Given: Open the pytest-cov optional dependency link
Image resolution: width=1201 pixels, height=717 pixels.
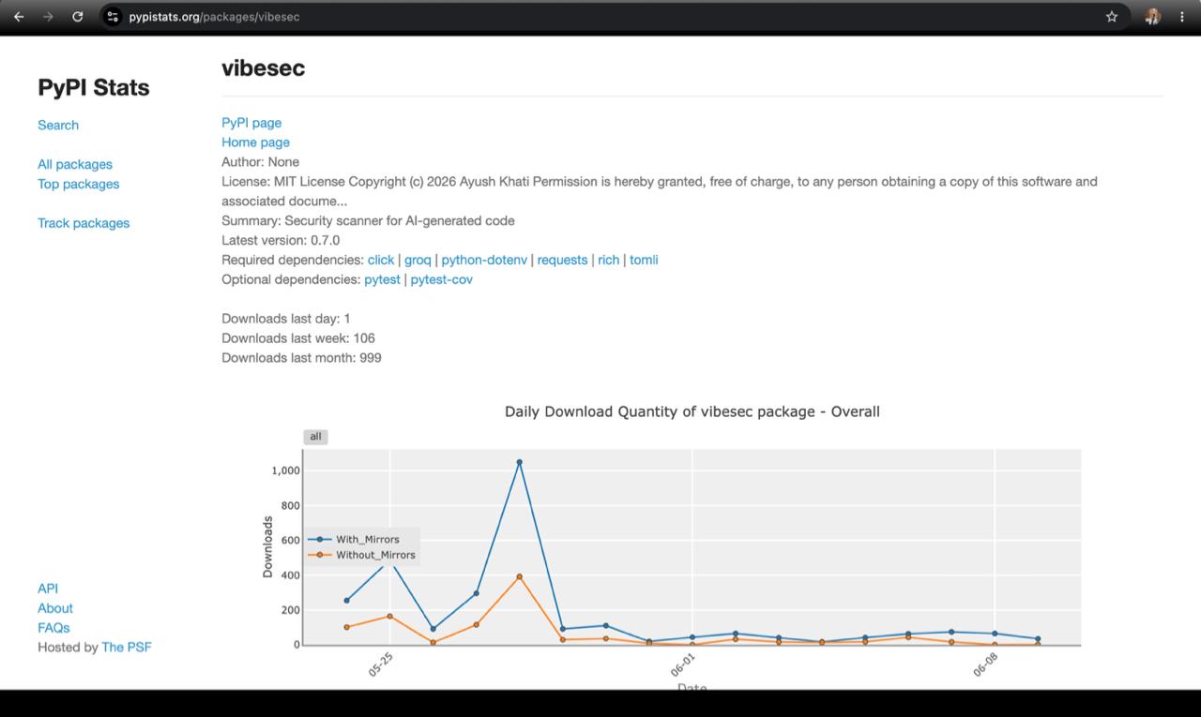Looking at the screenshot, I should point(441,279).
